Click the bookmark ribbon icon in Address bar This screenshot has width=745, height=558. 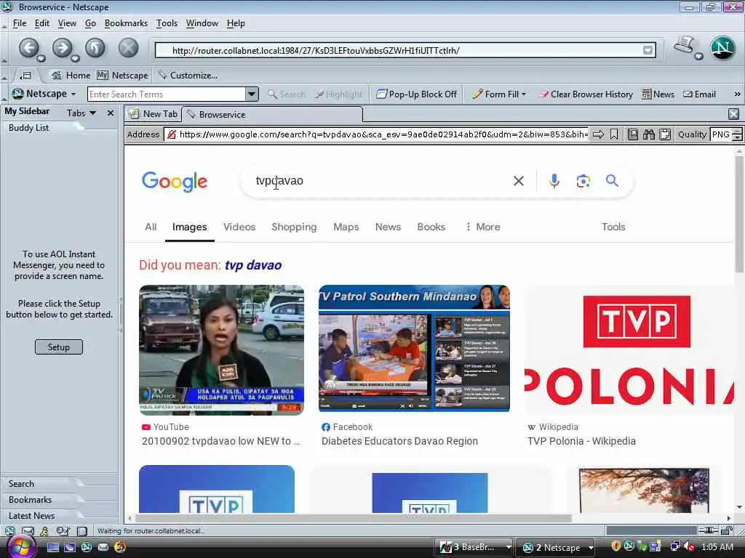(x=614, y=134)
